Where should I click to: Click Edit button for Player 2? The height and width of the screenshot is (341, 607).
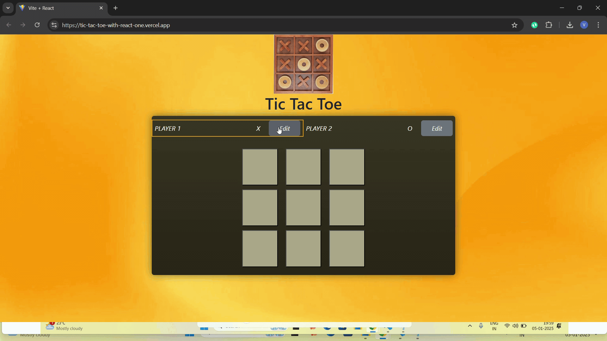click(437, 128)
